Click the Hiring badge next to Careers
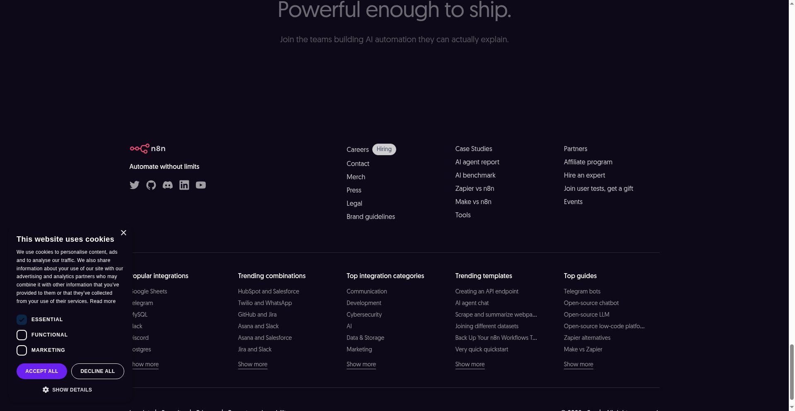795x411 pixels. tap(384, 149)
